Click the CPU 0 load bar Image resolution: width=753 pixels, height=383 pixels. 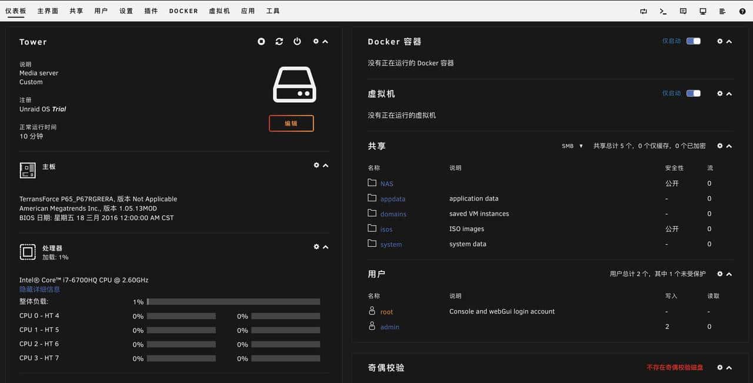(x=182, y=315)
